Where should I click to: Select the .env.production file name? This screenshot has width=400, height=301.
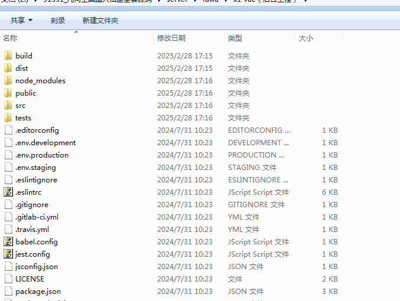point(42,155)
